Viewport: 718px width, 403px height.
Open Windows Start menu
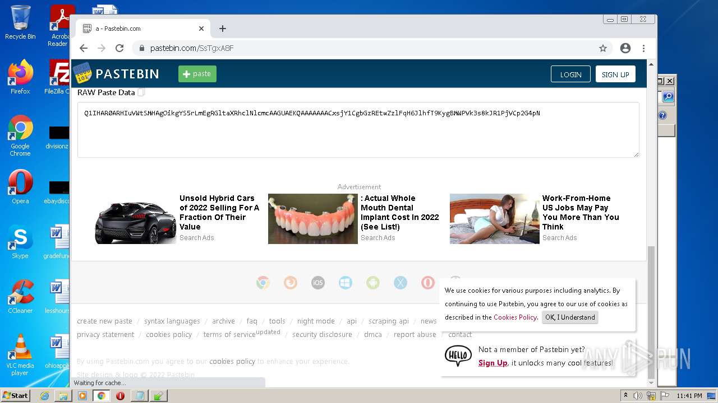coord(15,396)
